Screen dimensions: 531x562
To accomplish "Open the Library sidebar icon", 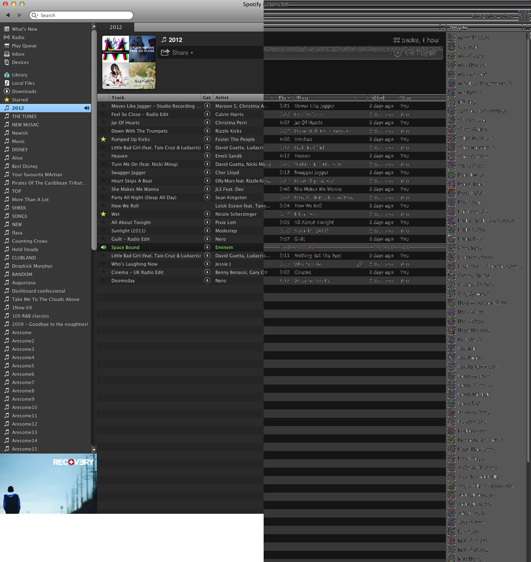I will click(x=7, y=75).
